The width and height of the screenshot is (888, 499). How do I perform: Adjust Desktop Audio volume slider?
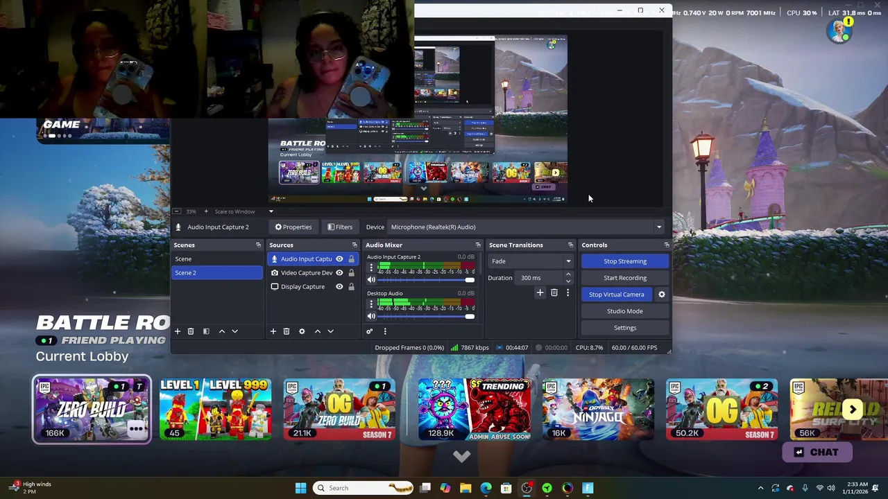[426, 316]
